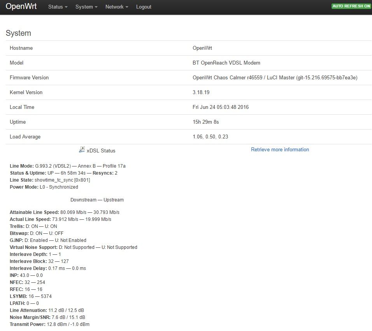This screenshot has width=372, height=331.
Task: Click the Load Average values
Action: [211, 137]
